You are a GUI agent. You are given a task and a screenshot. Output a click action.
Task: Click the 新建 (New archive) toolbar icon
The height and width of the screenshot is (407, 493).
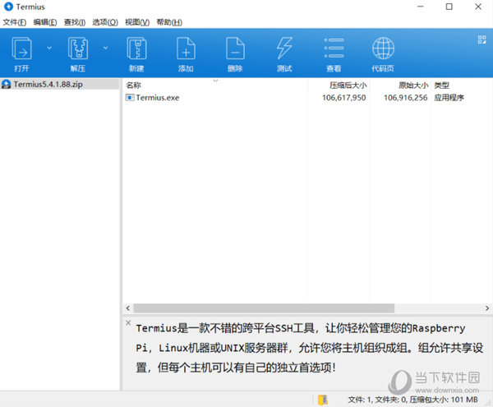136,49
